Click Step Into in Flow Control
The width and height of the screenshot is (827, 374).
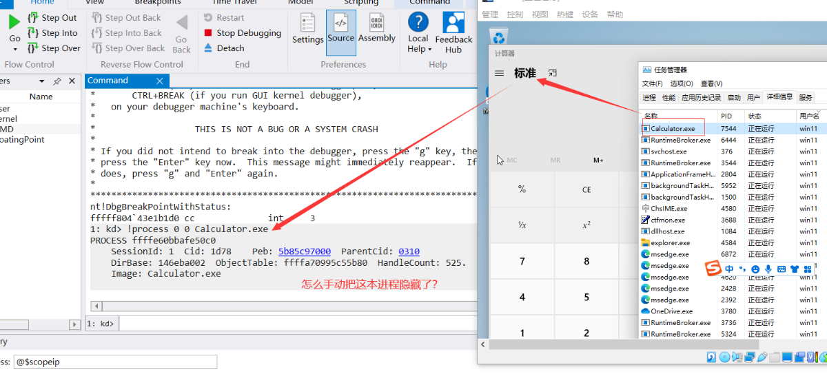pos(52,33)
